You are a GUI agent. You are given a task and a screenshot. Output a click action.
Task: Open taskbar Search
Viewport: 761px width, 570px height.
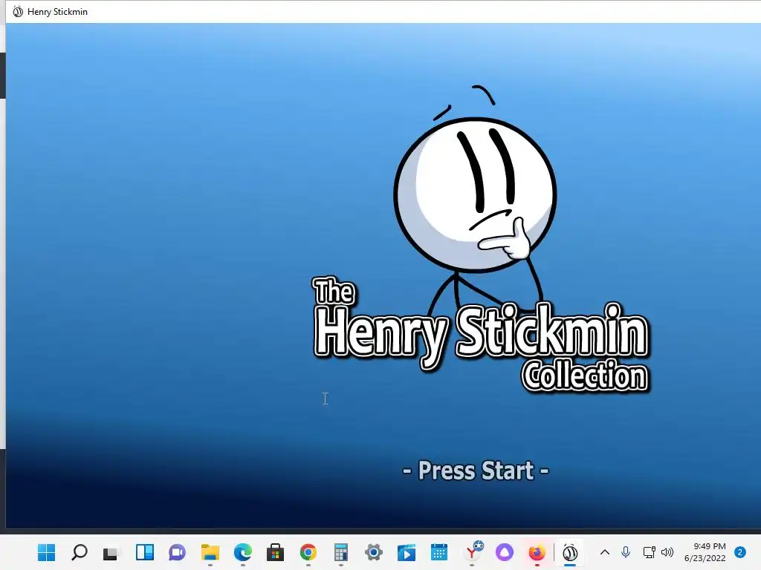coord(79,552)
